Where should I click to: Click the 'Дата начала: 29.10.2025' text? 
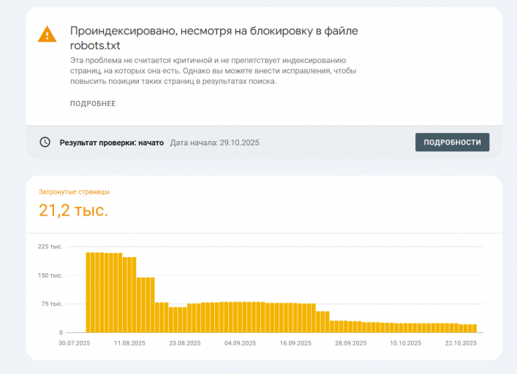(x=215, y=142)
